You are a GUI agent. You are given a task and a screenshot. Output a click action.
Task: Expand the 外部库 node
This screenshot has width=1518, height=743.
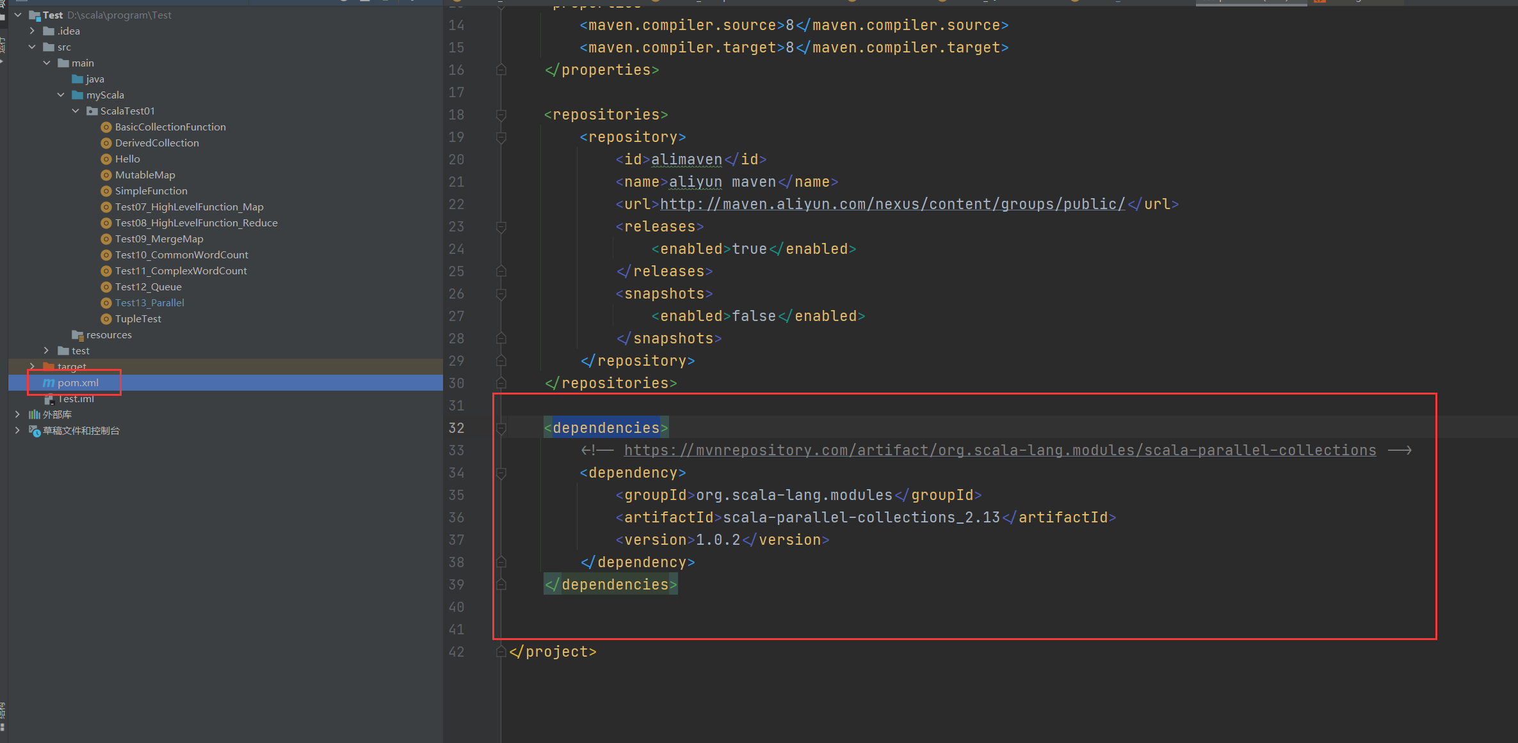(17, 414)
